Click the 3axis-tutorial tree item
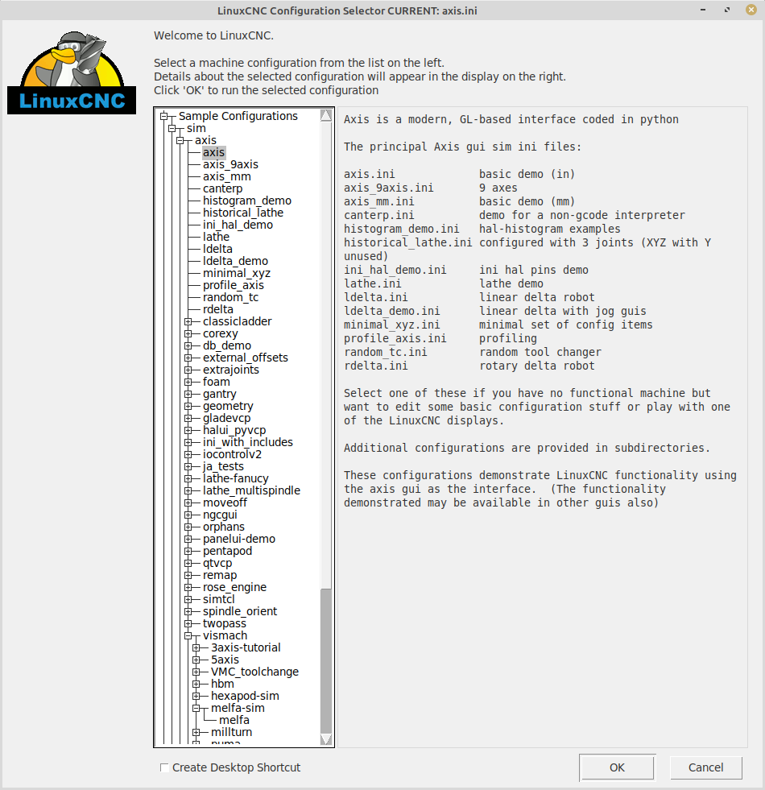The height and width of the screenshot is (790, 765). coord(246,648)
